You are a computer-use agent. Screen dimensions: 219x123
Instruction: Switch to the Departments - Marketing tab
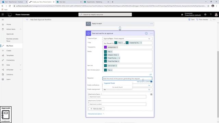[96, 2]
